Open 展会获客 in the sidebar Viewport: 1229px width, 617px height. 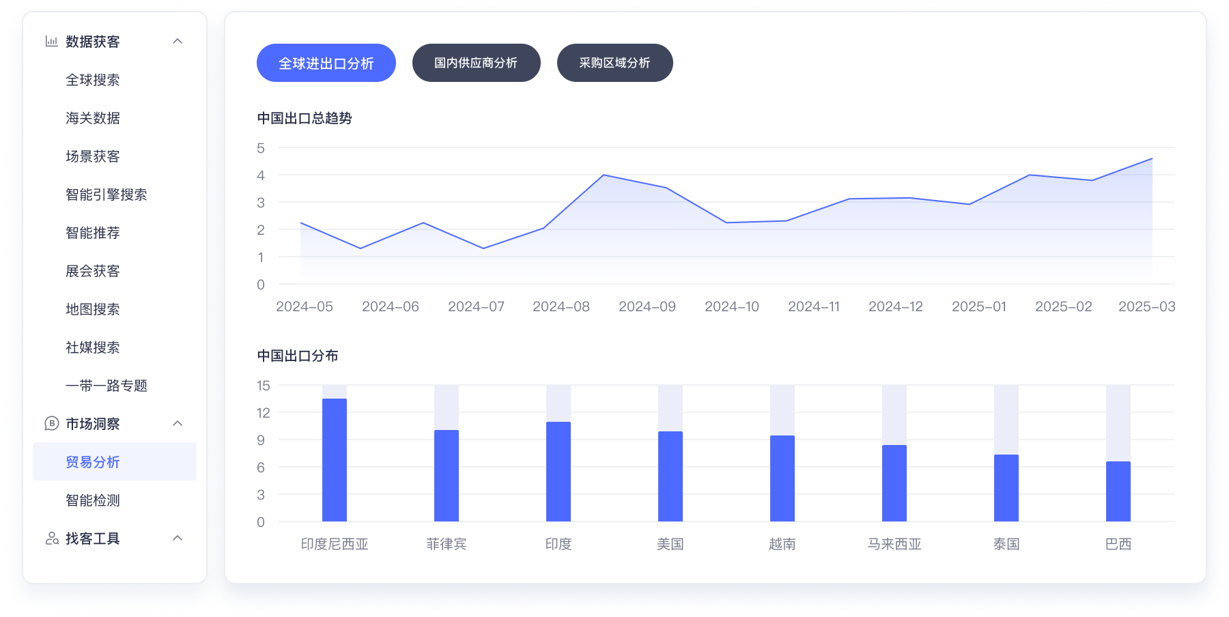93,271
